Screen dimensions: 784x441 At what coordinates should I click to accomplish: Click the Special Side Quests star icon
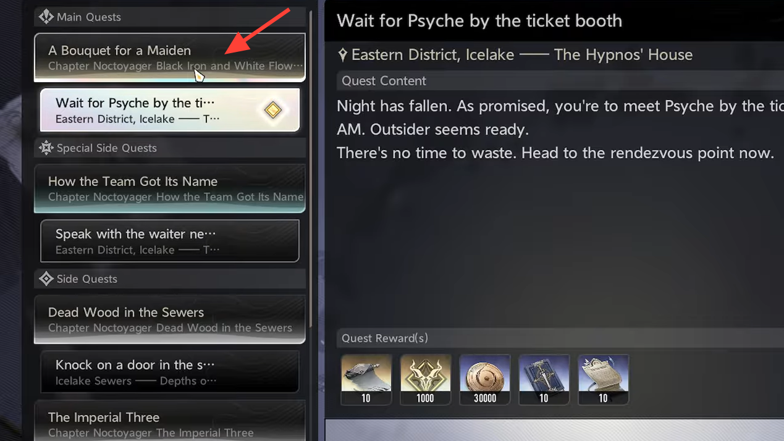click(46, 148)
